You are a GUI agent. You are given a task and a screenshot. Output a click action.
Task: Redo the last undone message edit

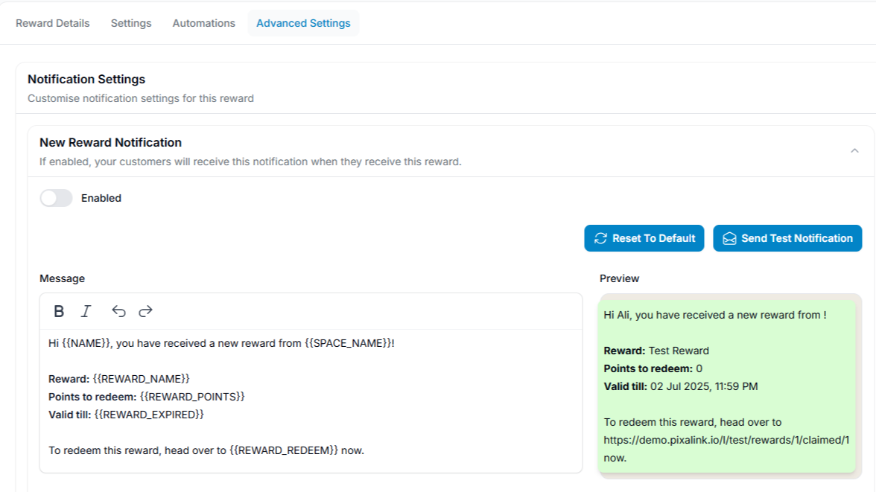pyautogui.click(x=146, y=312)
